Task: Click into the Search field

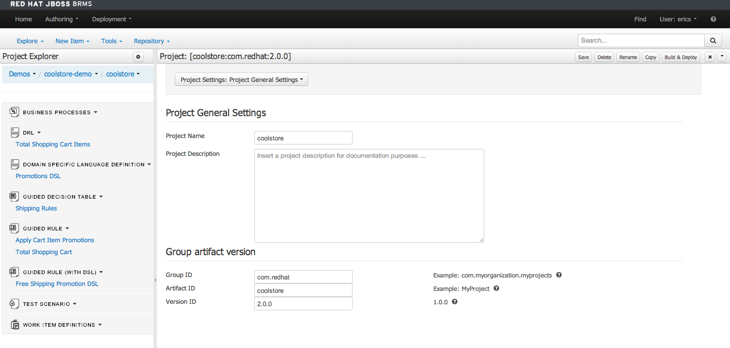Action: [641, 41]
